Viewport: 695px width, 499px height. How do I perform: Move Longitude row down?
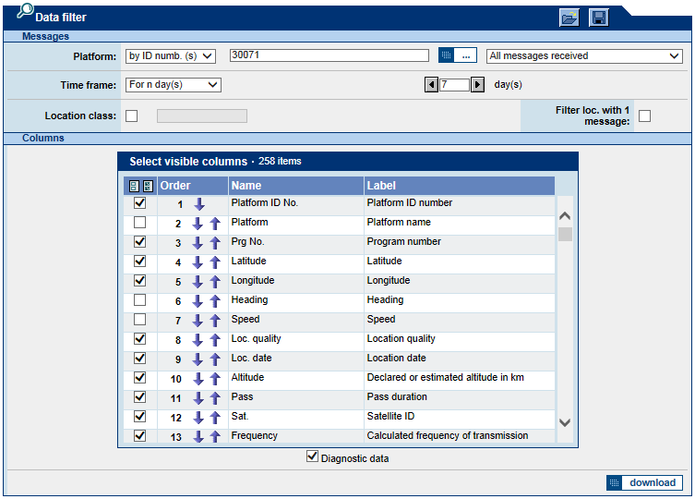198,282
